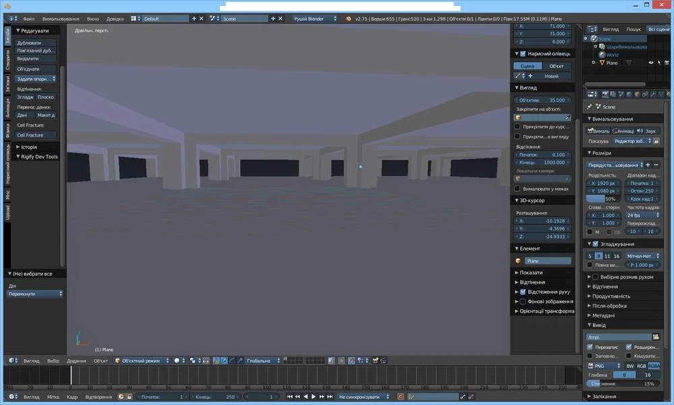
Task: Click the auto keyframe record button
Action: tap(400, 396)
